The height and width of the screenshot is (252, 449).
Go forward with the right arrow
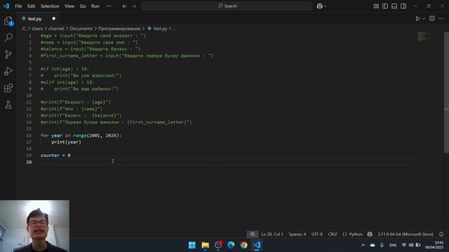click(x=134, y=6)
